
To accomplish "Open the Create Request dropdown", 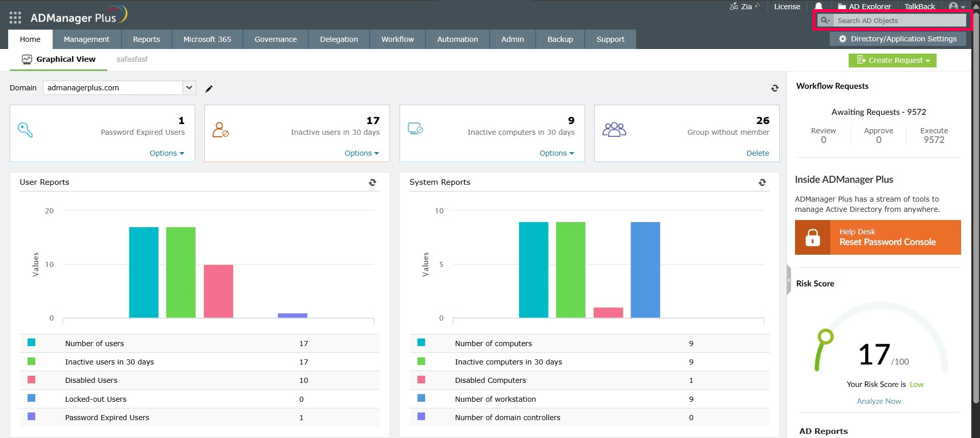I will [892, 60].
